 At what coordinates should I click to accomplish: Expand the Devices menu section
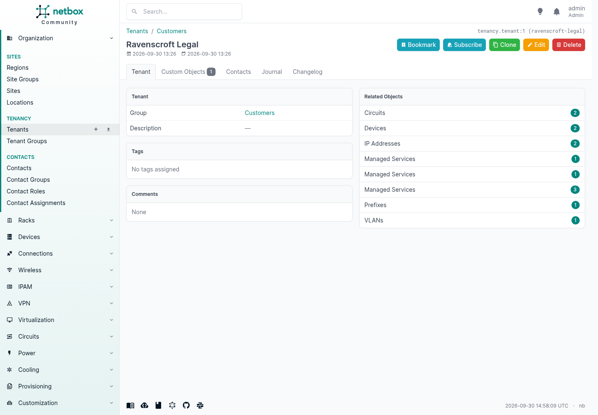click(x=59, y=237)
